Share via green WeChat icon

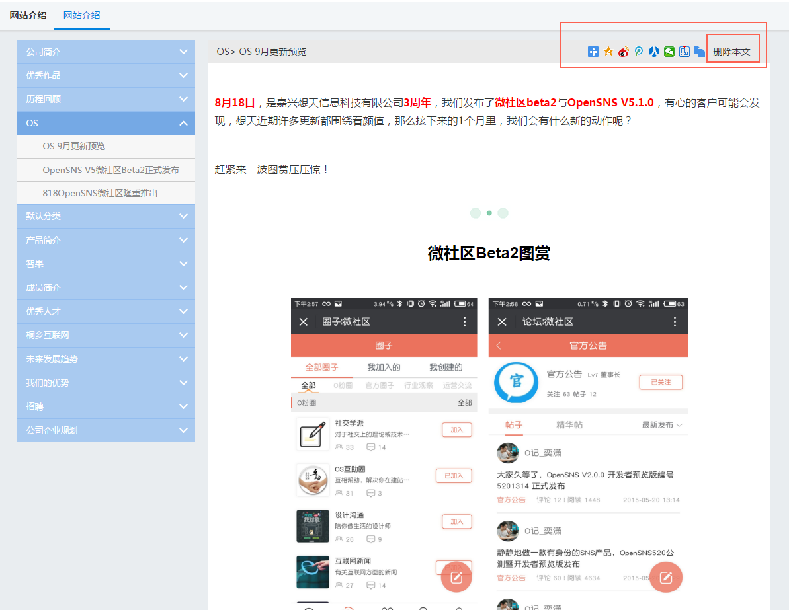point(669,52)
